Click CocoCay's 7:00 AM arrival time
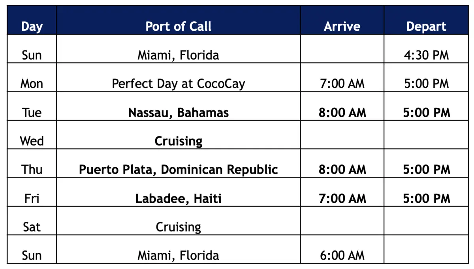Image resolution: width=474 pixels, height=269 pixels. coord(342,84)
